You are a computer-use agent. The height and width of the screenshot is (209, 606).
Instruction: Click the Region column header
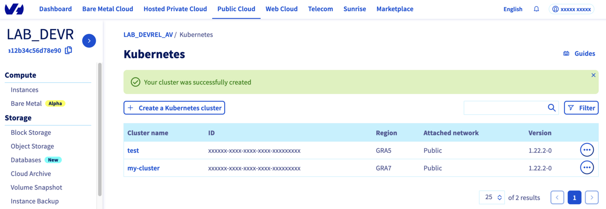[386, 133]
